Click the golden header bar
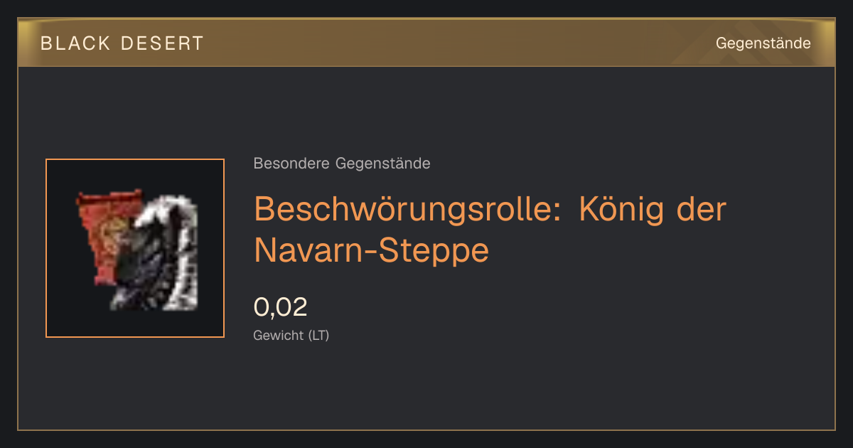Screen dimensions: 853x448 coord(426,43)
